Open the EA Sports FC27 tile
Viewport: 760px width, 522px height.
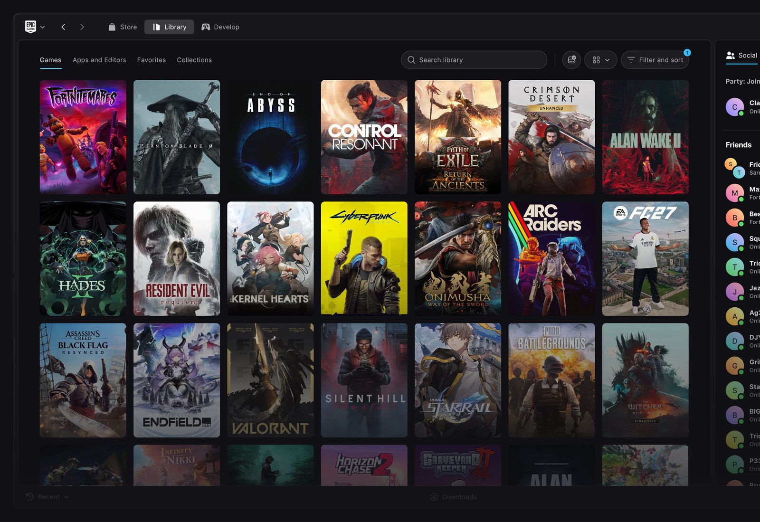pos(646,258)
